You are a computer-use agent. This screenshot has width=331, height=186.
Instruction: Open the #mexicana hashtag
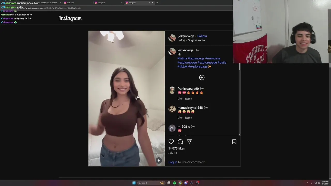tap(213, 58)
